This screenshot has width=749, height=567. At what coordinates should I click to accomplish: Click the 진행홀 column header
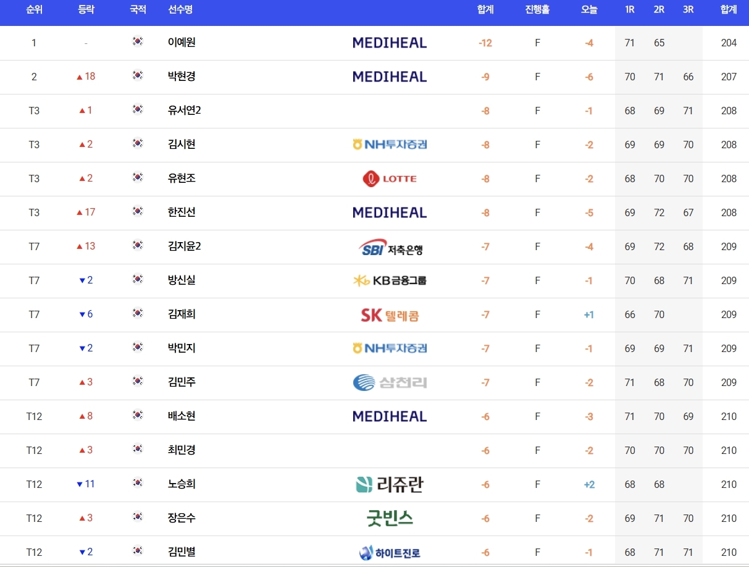coord(537,9)
